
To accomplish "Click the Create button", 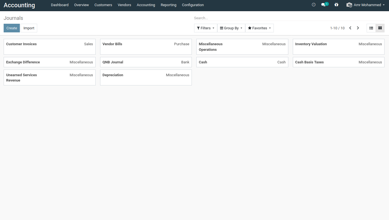I will tap(12, 28).
